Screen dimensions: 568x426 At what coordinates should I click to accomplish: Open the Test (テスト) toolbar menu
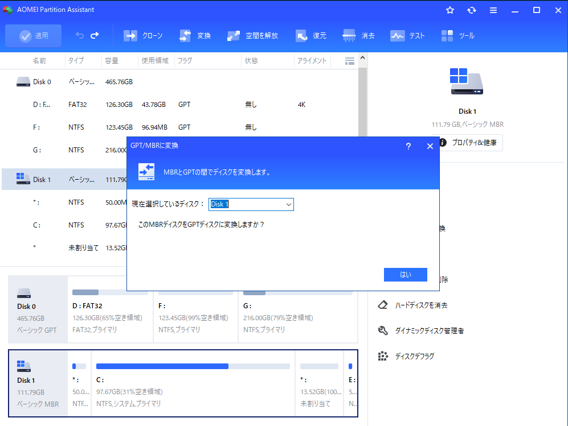407,36
